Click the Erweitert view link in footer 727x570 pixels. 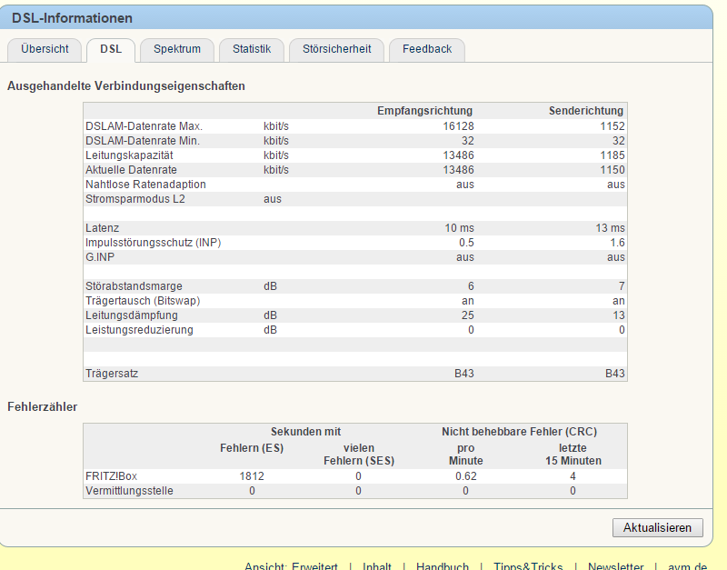coord(314,565)
